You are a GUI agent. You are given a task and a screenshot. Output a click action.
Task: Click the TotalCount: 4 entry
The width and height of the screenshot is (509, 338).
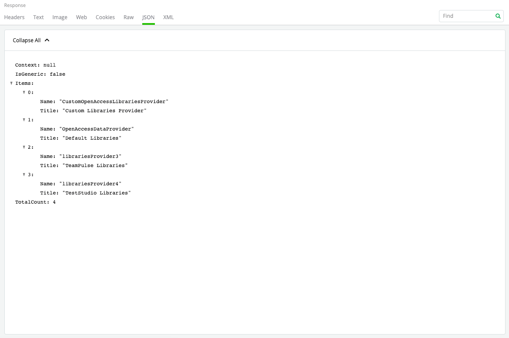coord(35,202)
